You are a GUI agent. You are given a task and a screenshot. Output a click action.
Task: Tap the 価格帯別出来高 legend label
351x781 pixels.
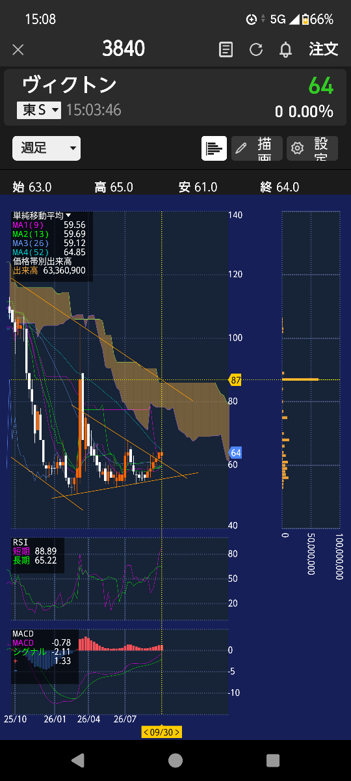click(42, 261)
